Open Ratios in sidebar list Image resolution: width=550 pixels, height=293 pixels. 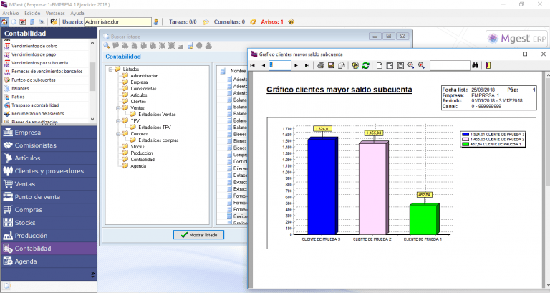(x=18, y=97)
